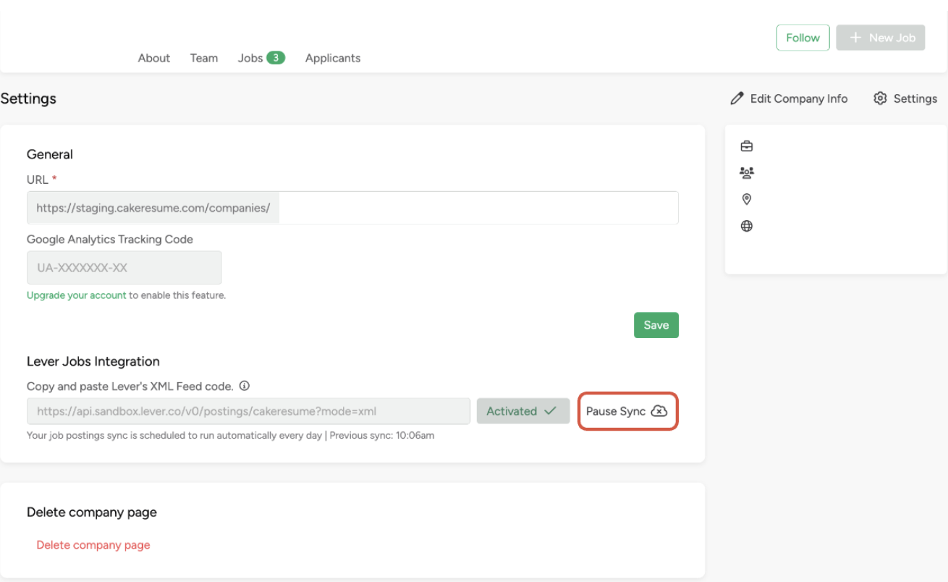This screenshot has width=948, height=582.
Task: Click the pencil icon beside Edit Company Info
Action: coord(737,98)
